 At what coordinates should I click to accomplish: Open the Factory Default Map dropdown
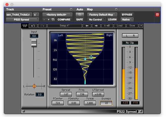[x=102, y=14]
